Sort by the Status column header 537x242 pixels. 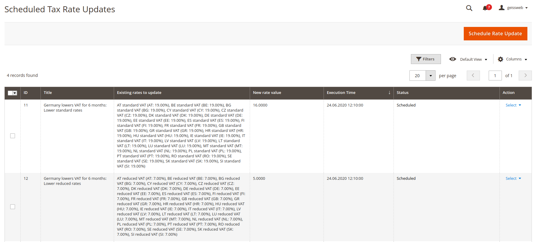click(x=446, y=93)
